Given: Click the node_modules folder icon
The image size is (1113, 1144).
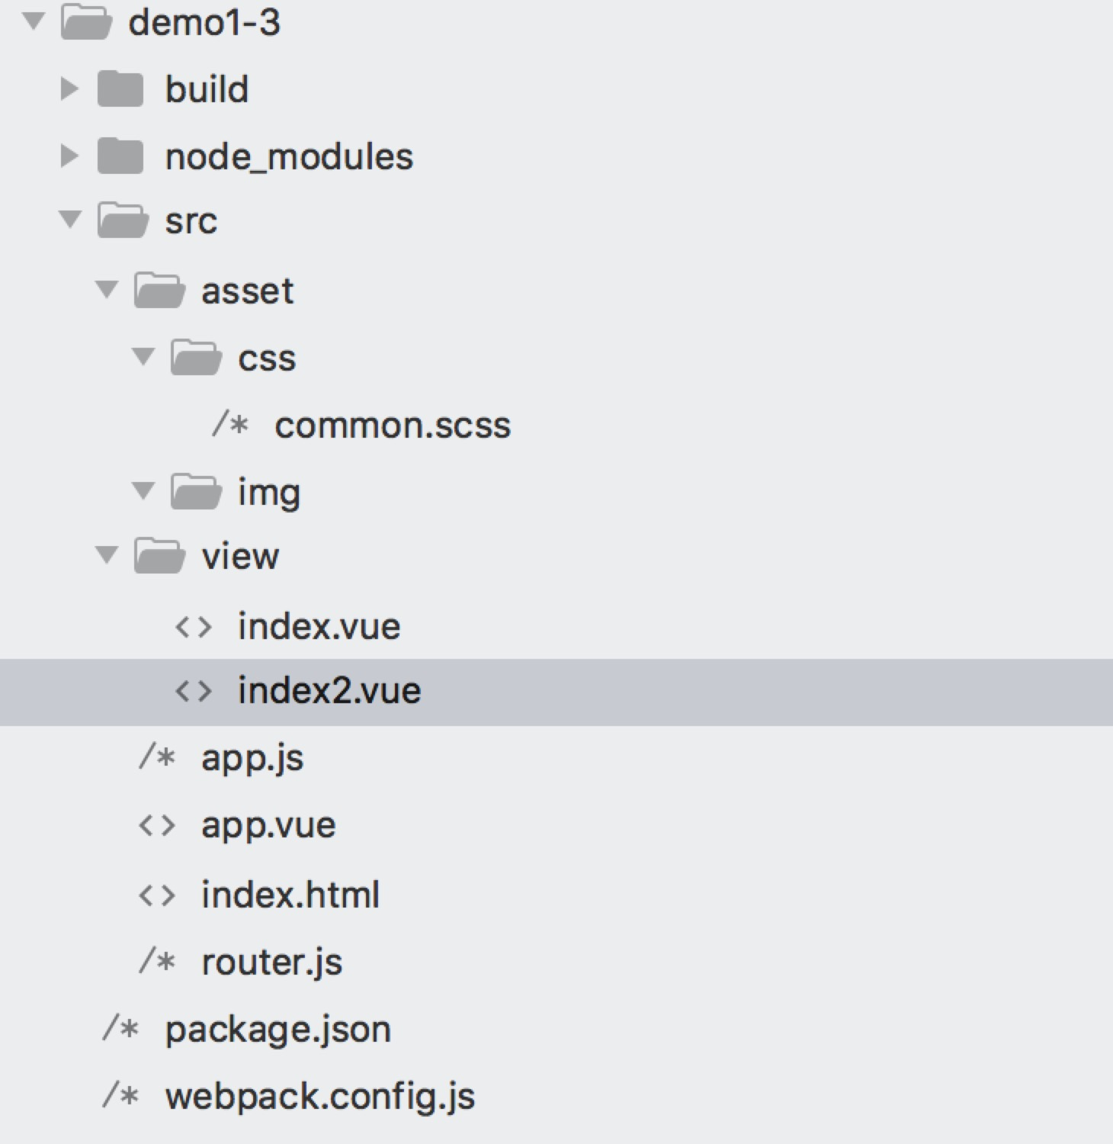Looking at the screenshot, I should pyautogui.click(x=120, y=156).
